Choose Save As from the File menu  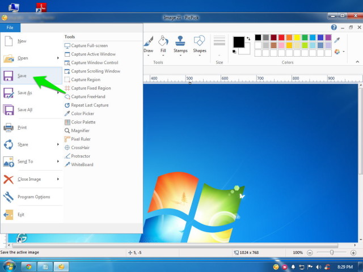pyautogui.click(x=31, y=93)
